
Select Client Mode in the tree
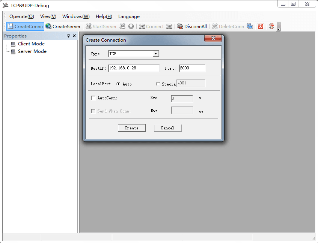(x=31, y=44)
